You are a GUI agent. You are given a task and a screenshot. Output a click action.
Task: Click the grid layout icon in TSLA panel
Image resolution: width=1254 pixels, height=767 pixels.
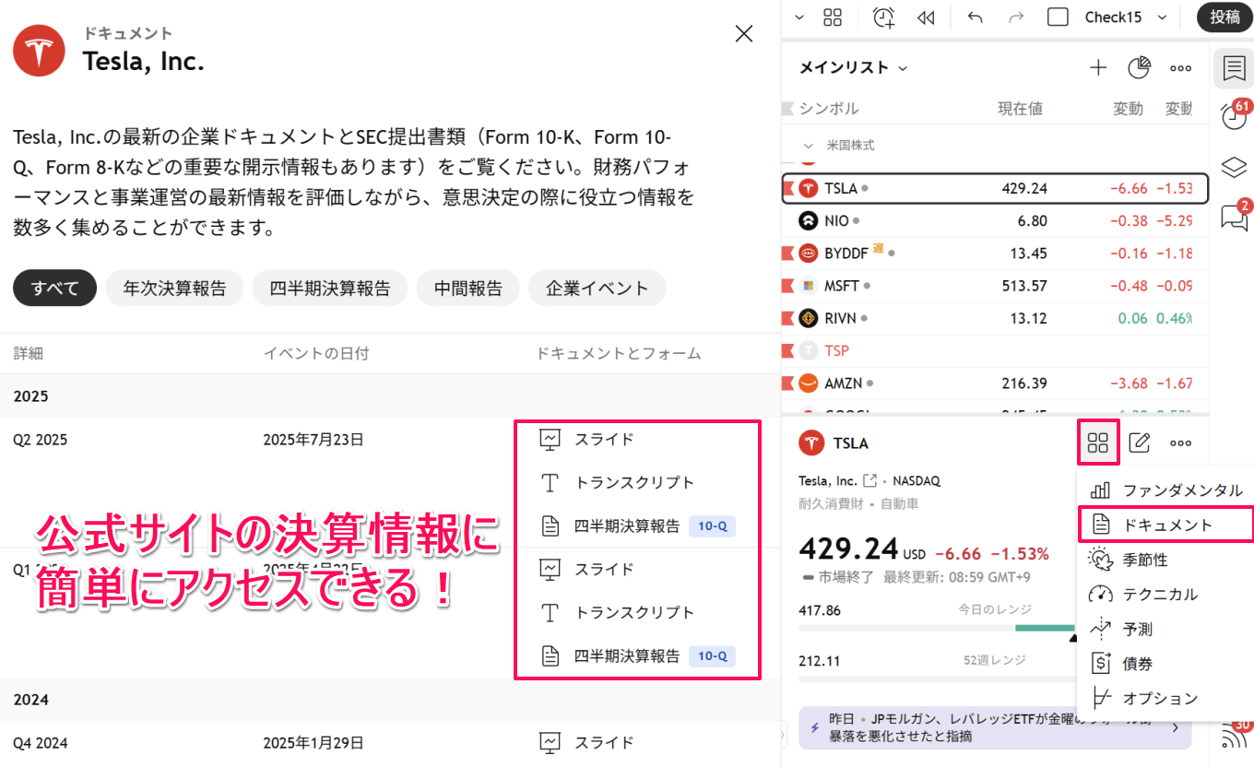coord(1098,442)
